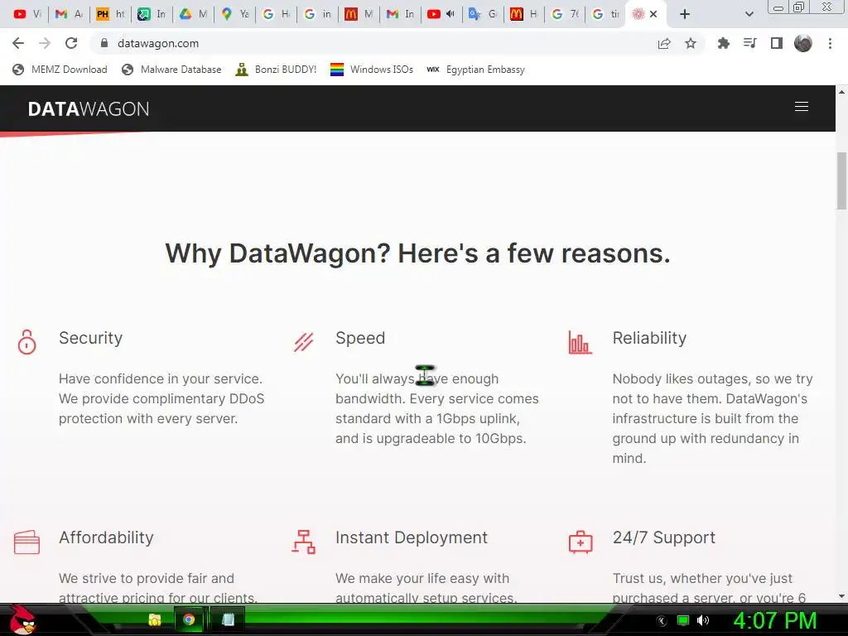Click the page's vertical scrollbar thumb
This screenshot has width=848, height=636.
841,181
